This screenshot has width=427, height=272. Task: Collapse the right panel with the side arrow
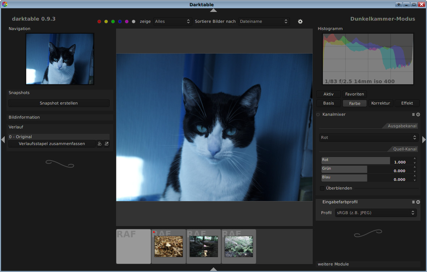(424, 139)
